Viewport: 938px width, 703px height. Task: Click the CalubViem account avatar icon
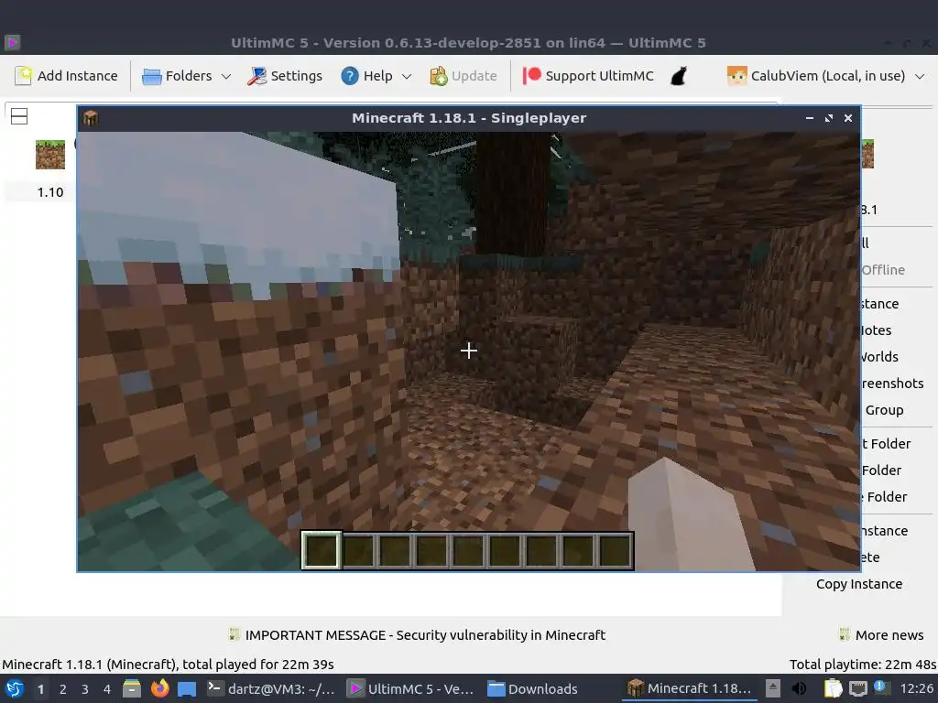737,76
